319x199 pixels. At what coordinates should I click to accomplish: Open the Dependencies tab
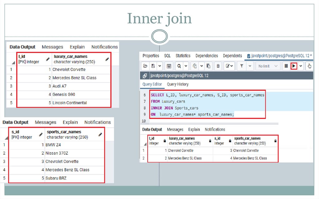[207, 55]
